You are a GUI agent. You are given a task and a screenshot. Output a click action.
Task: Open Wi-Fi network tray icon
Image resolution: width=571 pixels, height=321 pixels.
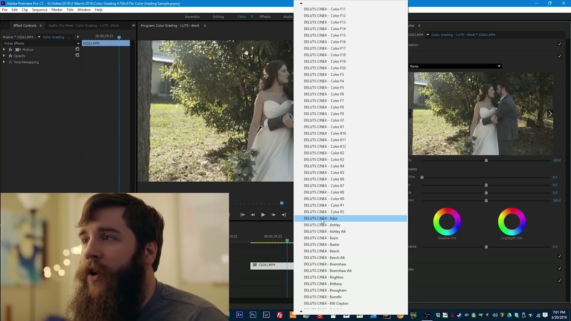coord(538,315)
